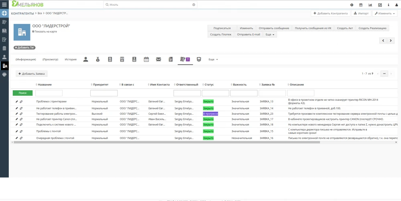The height and width of the screenshot is (201, 401).
Task: Click ЗАЯВКА_23 ticket number cell
Action: point(267,114)
